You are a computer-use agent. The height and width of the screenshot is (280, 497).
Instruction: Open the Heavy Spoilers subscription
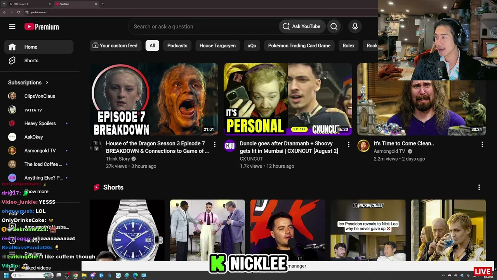[39, 123]
